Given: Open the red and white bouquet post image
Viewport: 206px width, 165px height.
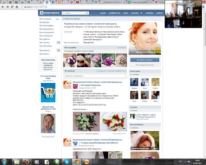Looking at the screenshot, I should click(x=114, y=121).
